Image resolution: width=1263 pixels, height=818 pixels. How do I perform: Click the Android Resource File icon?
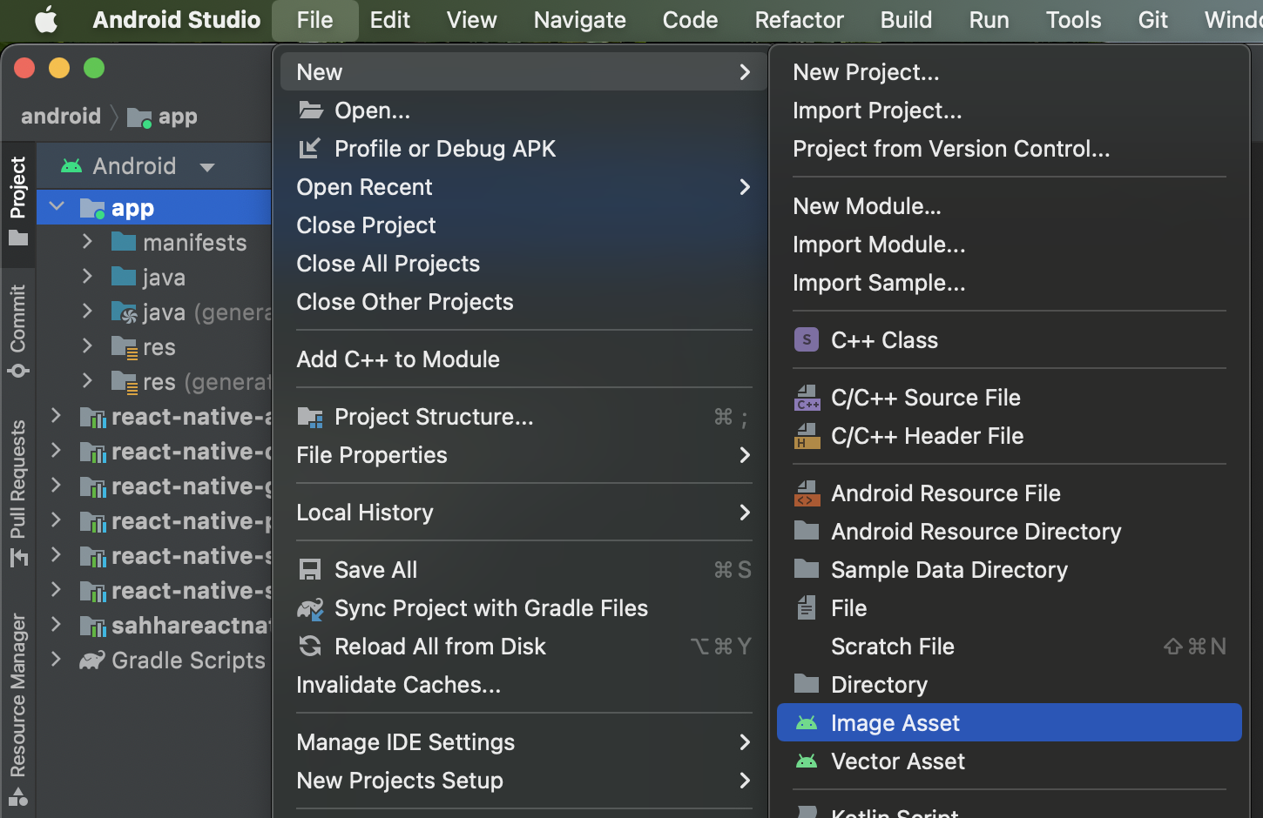point(807,493)
